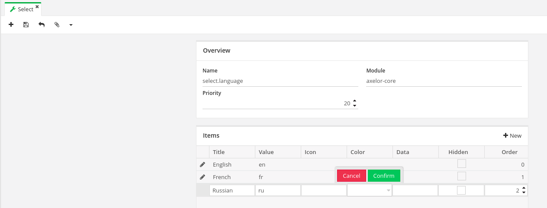Open the Color dropdown in edit row

pyautogui.click(x=388, y=190)
